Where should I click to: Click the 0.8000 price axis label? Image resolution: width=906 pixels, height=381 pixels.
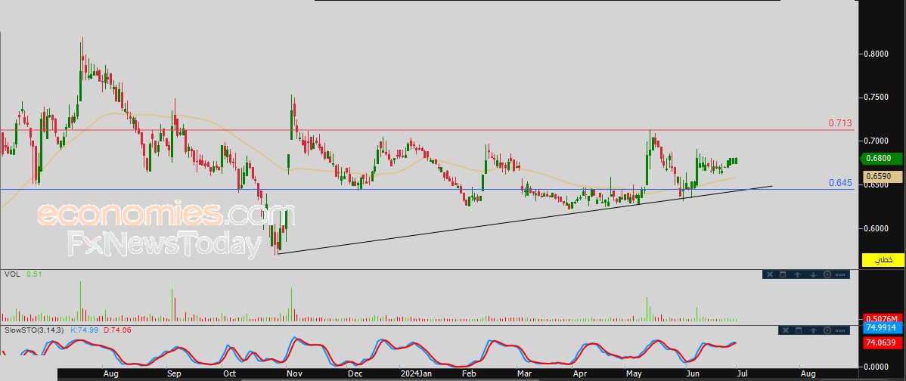tap(876, 54)
